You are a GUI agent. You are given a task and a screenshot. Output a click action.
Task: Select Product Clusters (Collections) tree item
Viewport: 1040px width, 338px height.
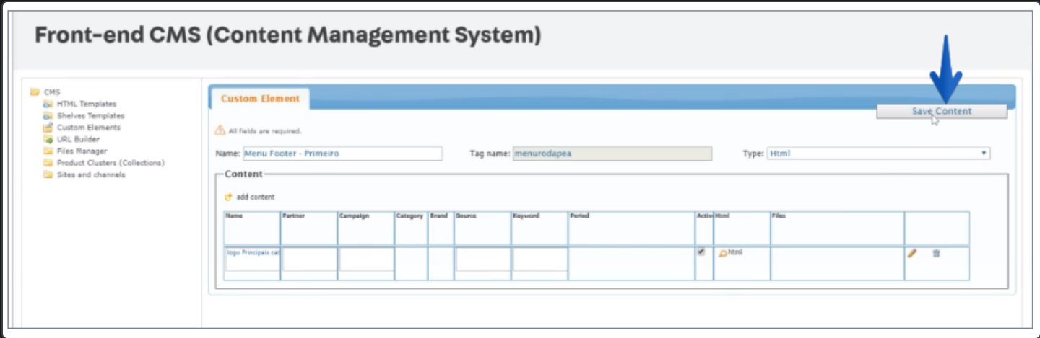pos(110,163)
